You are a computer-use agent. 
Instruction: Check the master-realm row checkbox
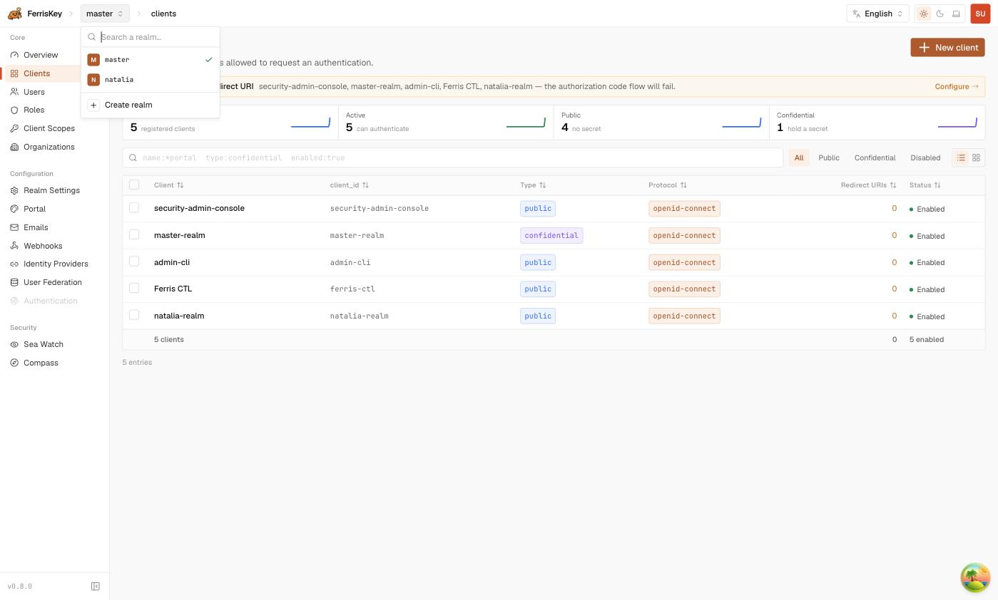pyautogui.click(x=134, y=234)
